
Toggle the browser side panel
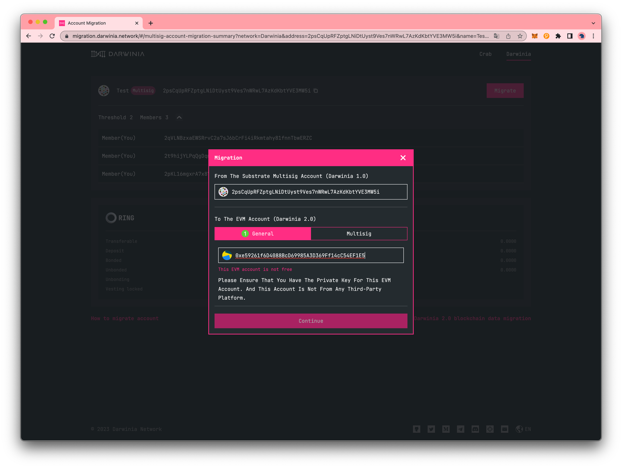point(570,36)
